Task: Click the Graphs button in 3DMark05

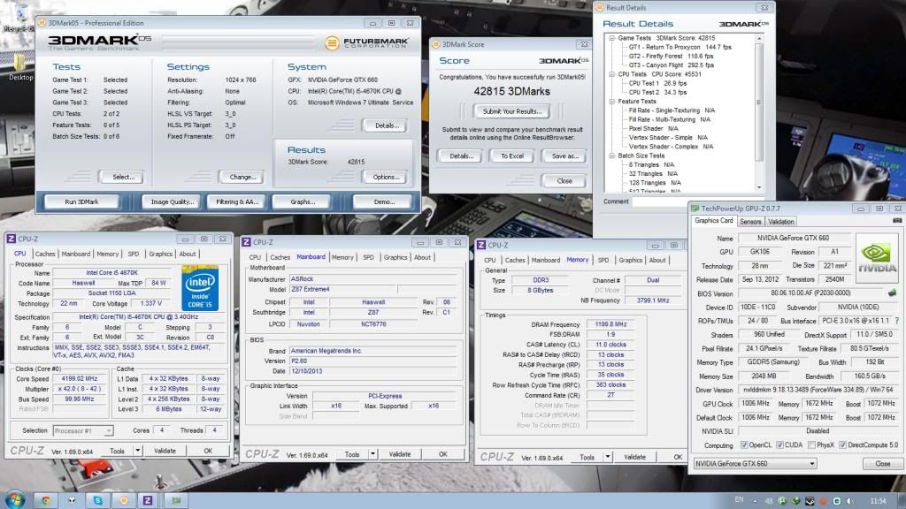Action: 303,202
